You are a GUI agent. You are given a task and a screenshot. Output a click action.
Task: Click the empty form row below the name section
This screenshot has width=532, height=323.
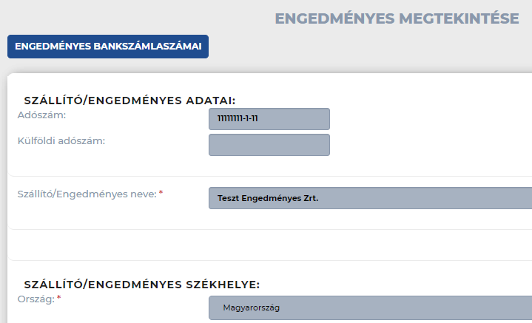point(270,245)
